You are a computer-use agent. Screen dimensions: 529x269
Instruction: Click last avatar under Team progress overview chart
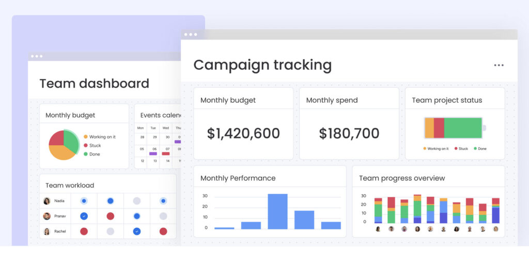495,229
